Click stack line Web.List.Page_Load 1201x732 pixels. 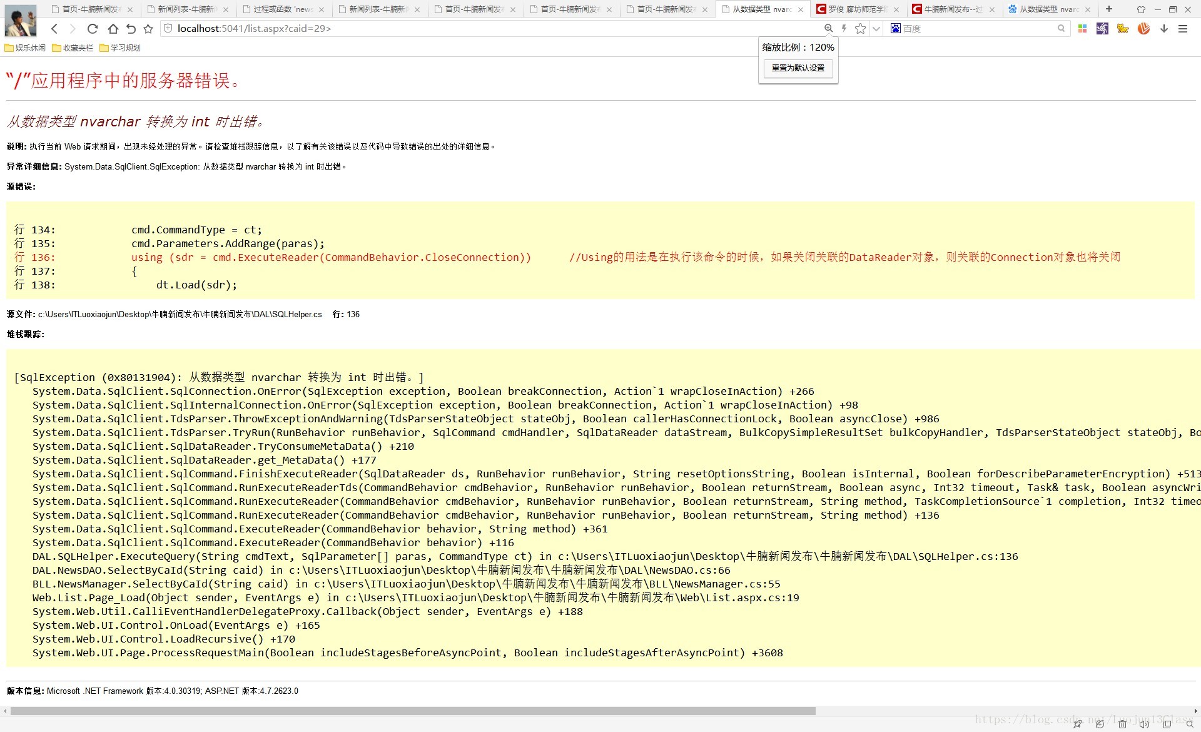[416, 597]
